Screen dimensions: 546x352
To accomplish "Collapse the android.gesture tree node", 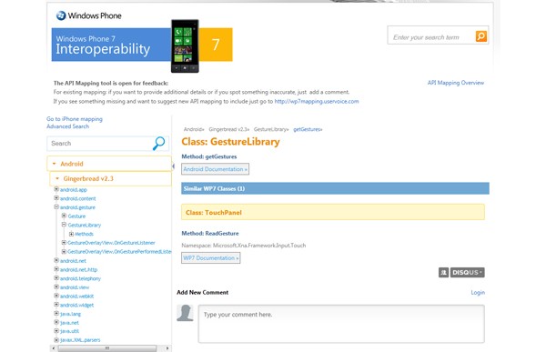I will point(56,207).
